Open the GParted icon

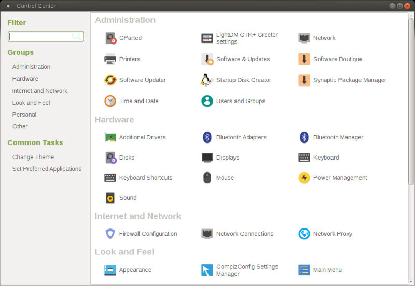click(x=110, y=38)
